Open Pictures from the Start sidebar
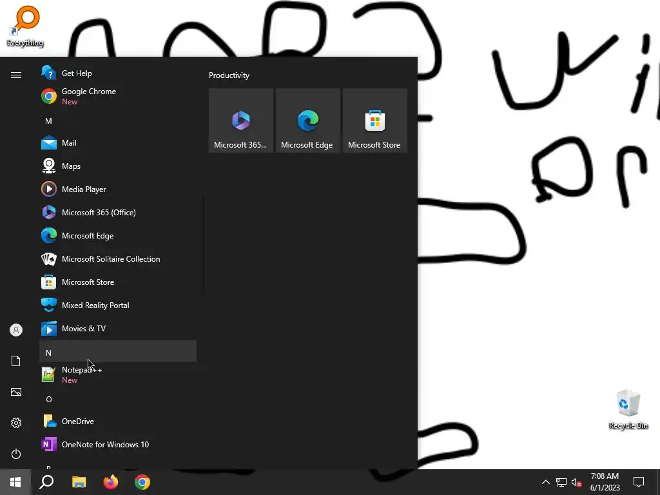Screen dimensions: 660x495 click(16, 392)
